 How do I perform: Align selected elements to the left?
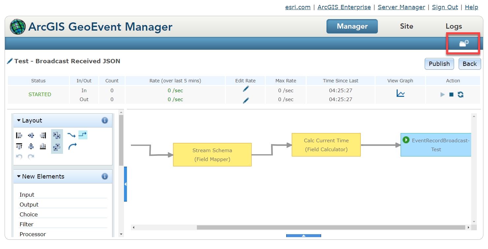point(19,135)
